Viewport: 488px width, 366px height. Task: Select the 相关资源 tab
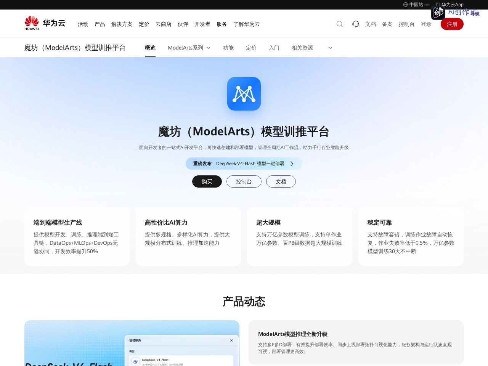(x=302, y=48)
